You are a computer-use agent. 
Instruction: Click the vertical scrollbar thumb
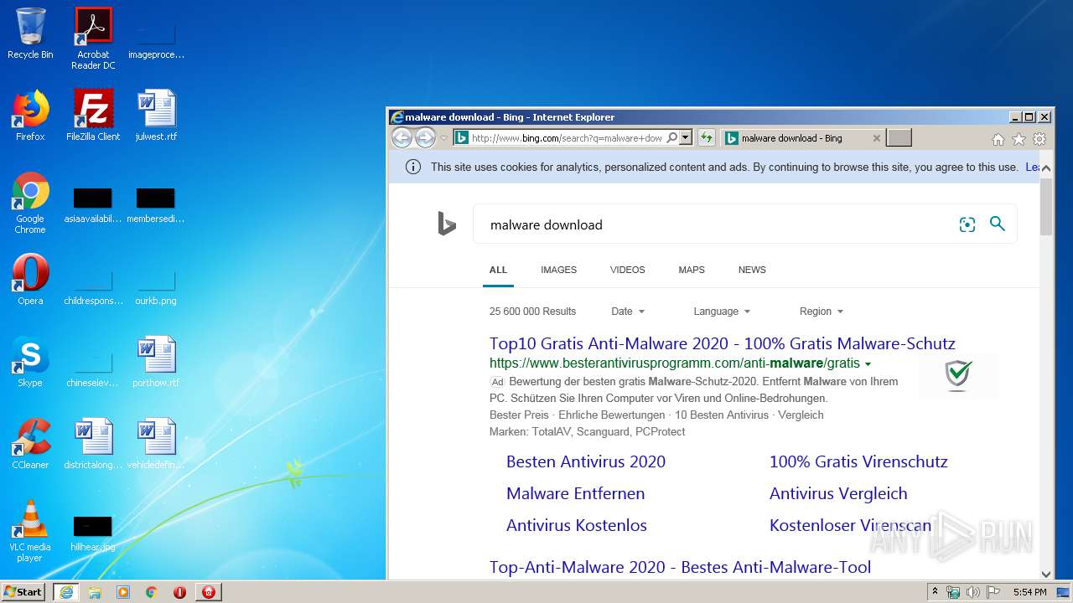click(x=1046, y=205)
